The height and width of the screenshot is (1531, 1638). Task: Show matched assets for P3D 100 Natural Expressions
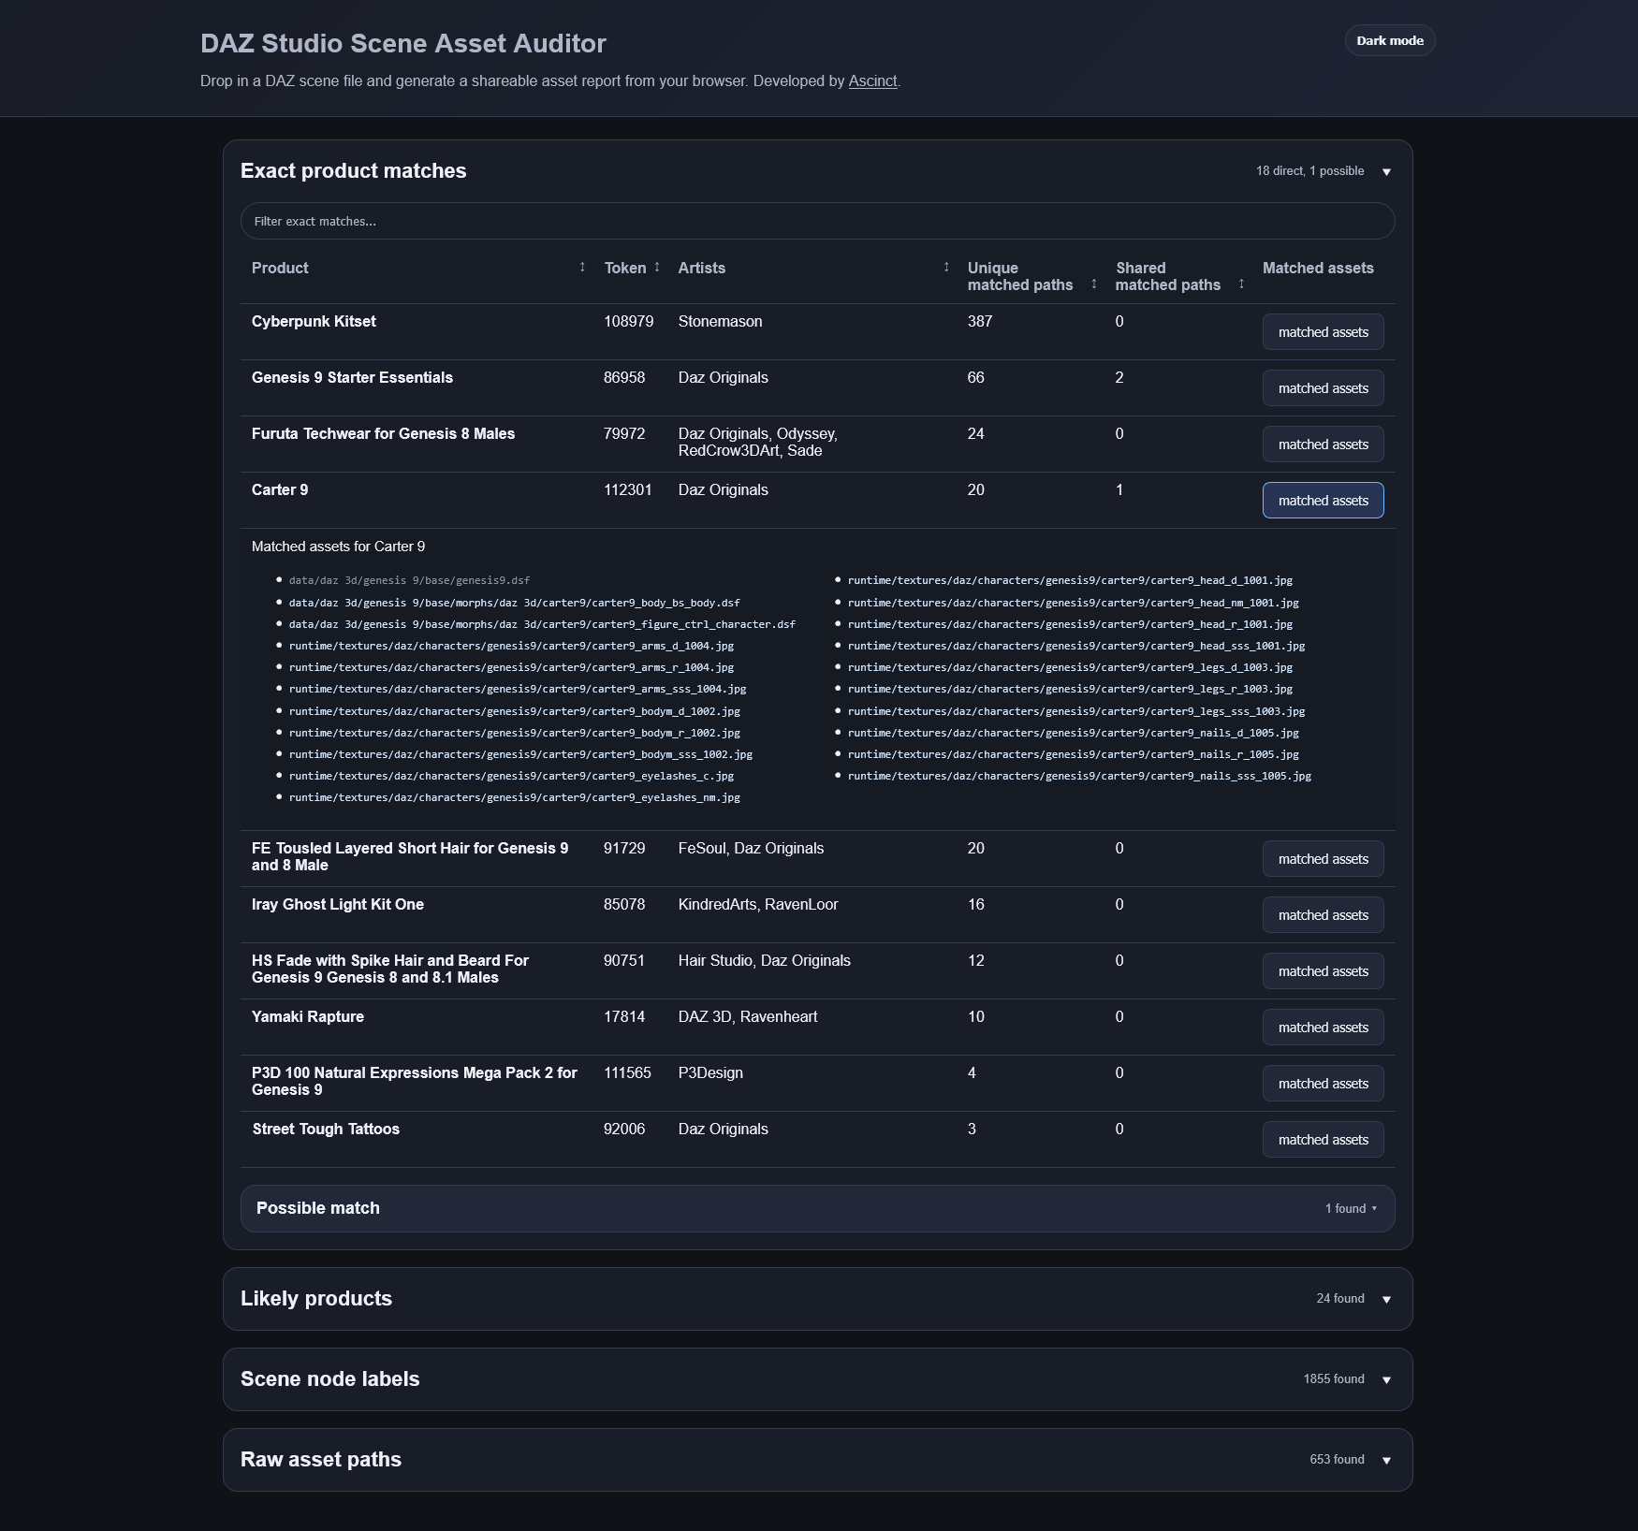point(1323,1084)
